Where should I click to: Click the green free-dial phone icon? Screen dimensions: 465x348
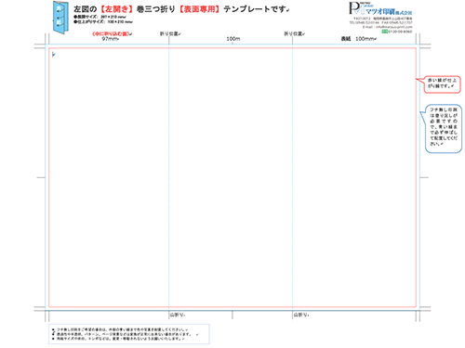click(385, 32)
